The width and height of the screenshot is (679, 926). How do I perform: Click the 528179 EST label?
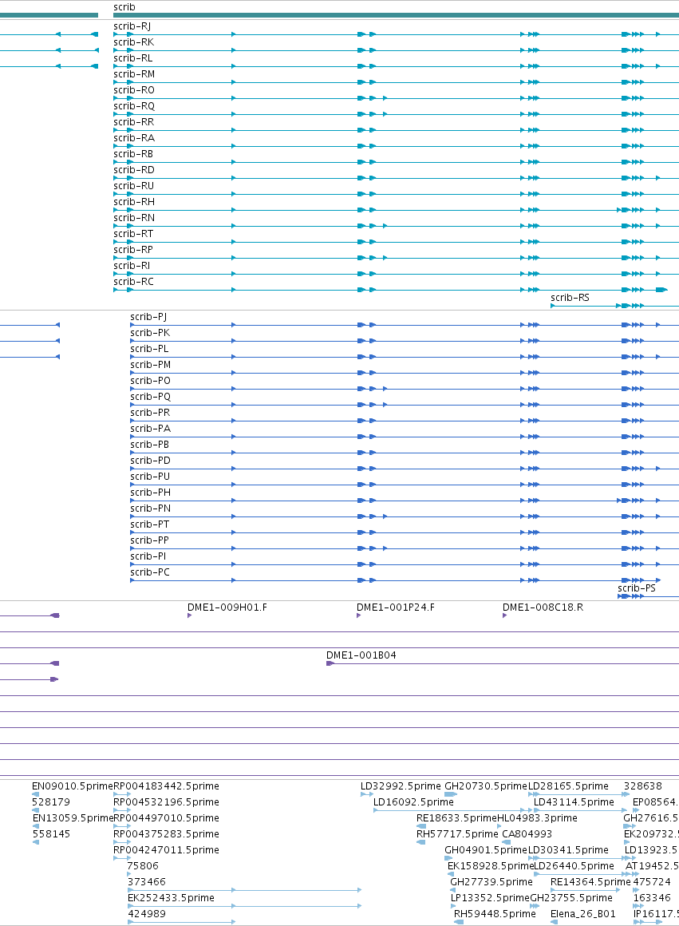pyautogui.click(x=51, y=802)
